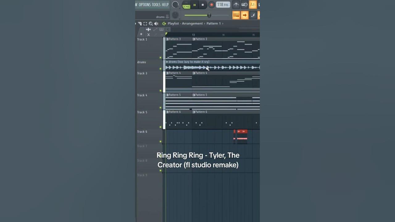Click the pattern clip focus piano icon
Image resolution: width=395 pixels, height=222 pixels.
[x=161, y=29]
